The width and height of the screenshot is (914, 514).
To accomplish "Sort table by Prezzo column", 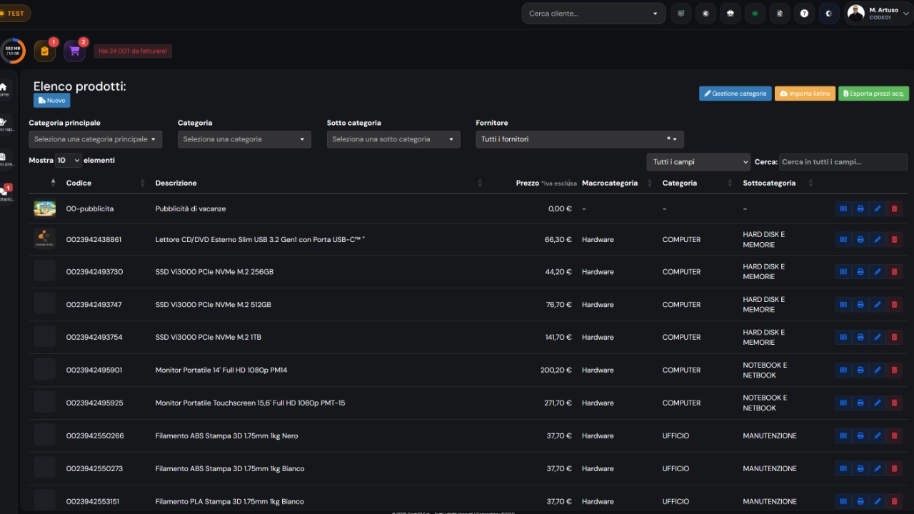I will [x=546, y=183].
